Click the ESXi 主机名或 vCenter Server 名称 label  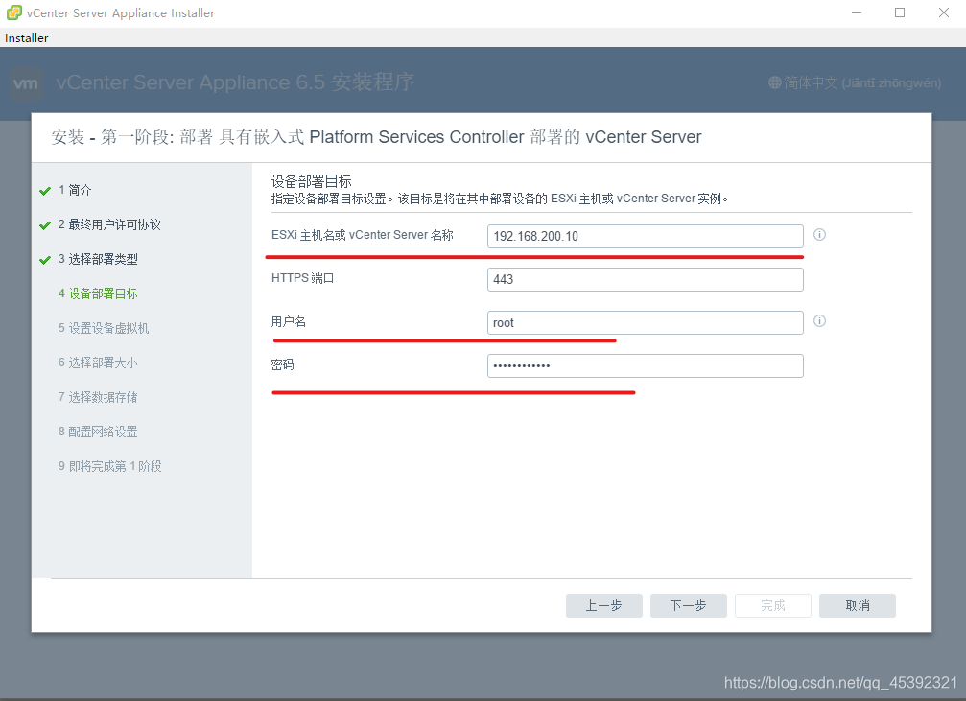click(x=363, y=235)
